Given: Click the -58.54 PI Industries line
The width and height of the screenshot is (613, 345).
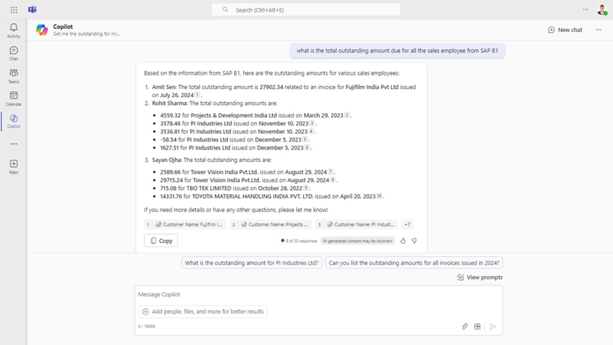Looking at the screenshot, I should click(x=234, y=139).
